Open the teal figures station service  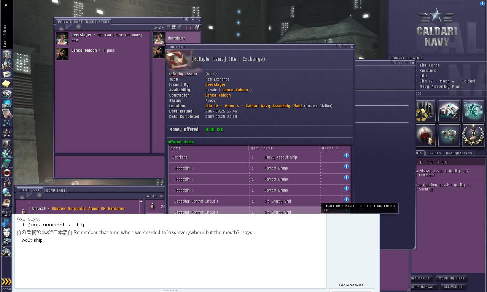[473, 111]
